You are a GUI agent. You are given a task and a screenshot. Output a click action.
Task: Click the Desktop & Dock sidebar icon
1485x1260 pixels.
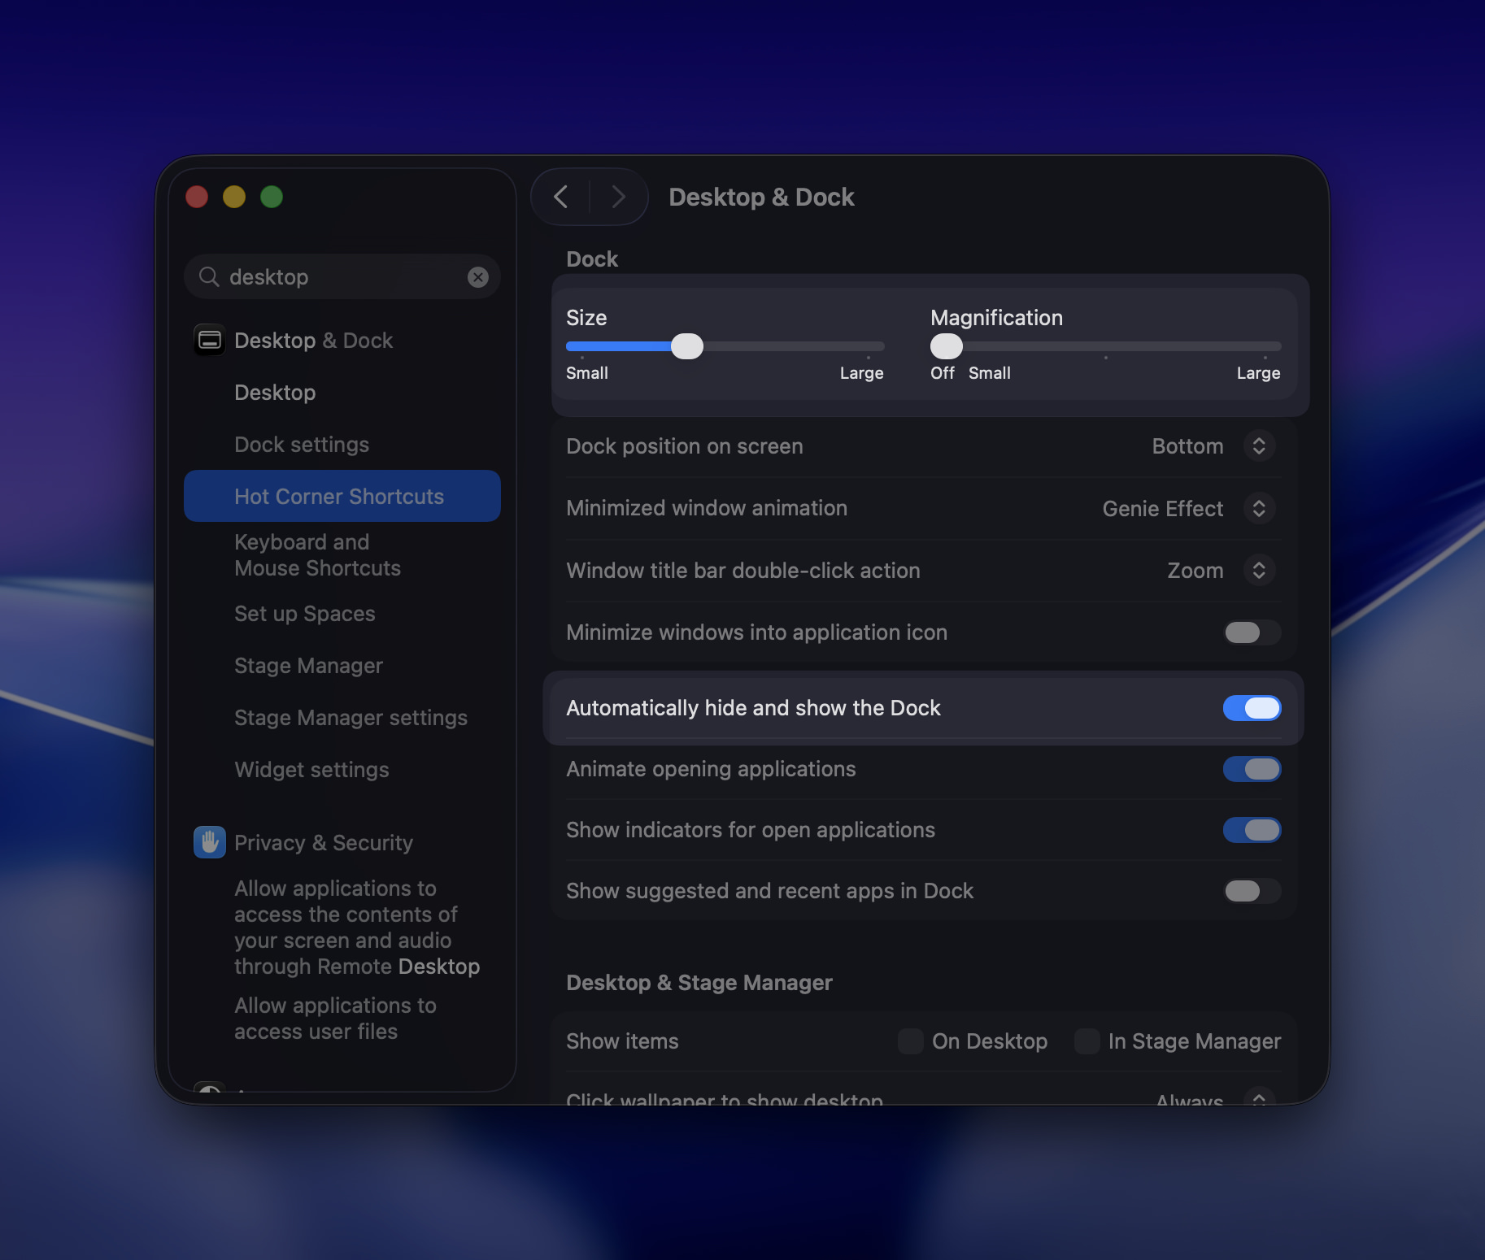pos(209,340)
